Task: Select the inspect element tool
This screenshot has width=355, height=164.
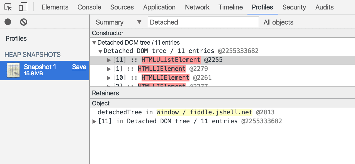Action: pyautogui.click(x=8, y=7)
